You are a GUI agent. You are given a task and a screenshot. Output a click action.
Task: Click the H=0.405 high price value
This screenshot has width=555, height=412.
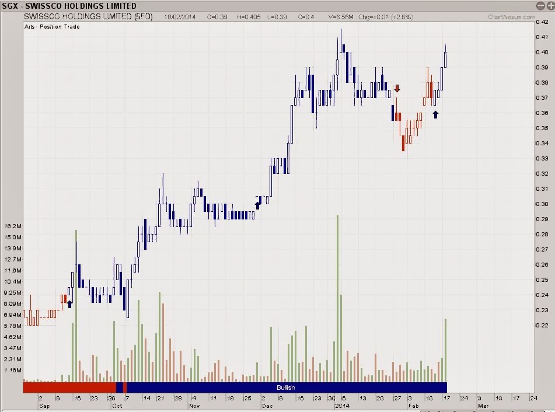click(x=249, y=17)
